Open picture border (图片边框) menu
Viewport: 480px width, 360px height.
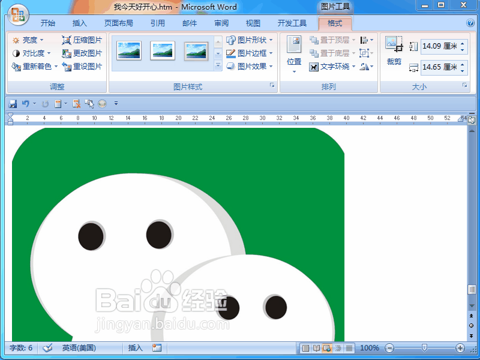[x=250, y=53]
